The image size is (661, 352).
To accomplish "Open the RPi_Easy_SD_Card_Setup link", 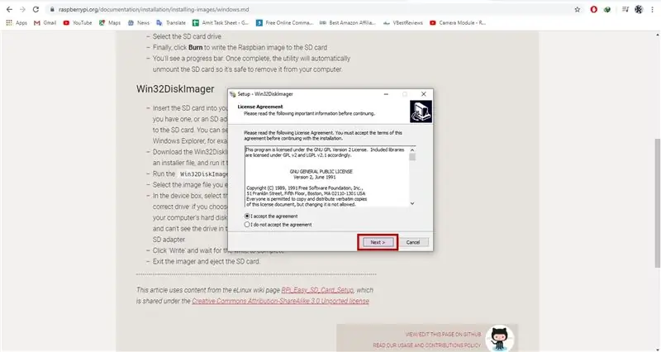I will 317,290.
